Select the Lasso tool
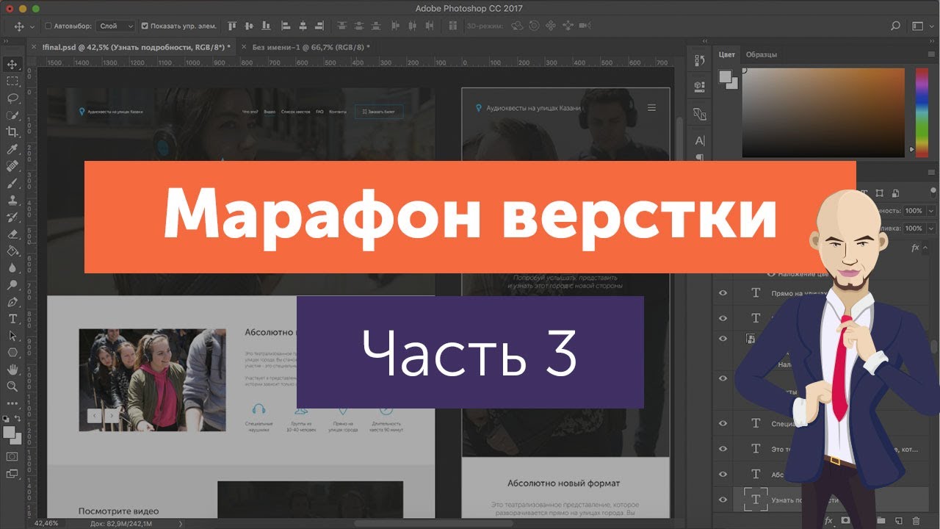This screenshot has height=529, width=940. tap(12, 98)
